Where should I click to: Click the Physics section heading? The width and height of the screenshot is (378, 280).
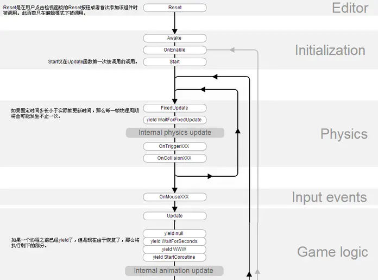coord(344,134)
